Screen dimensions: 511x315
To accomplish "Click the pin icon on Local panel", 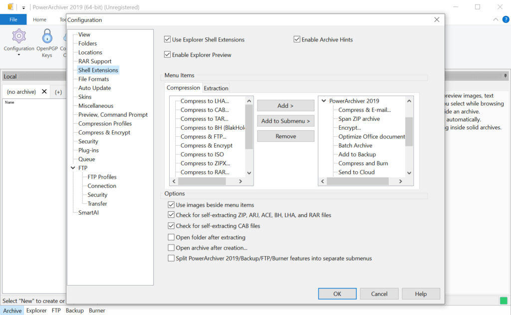I will point(505,76).
